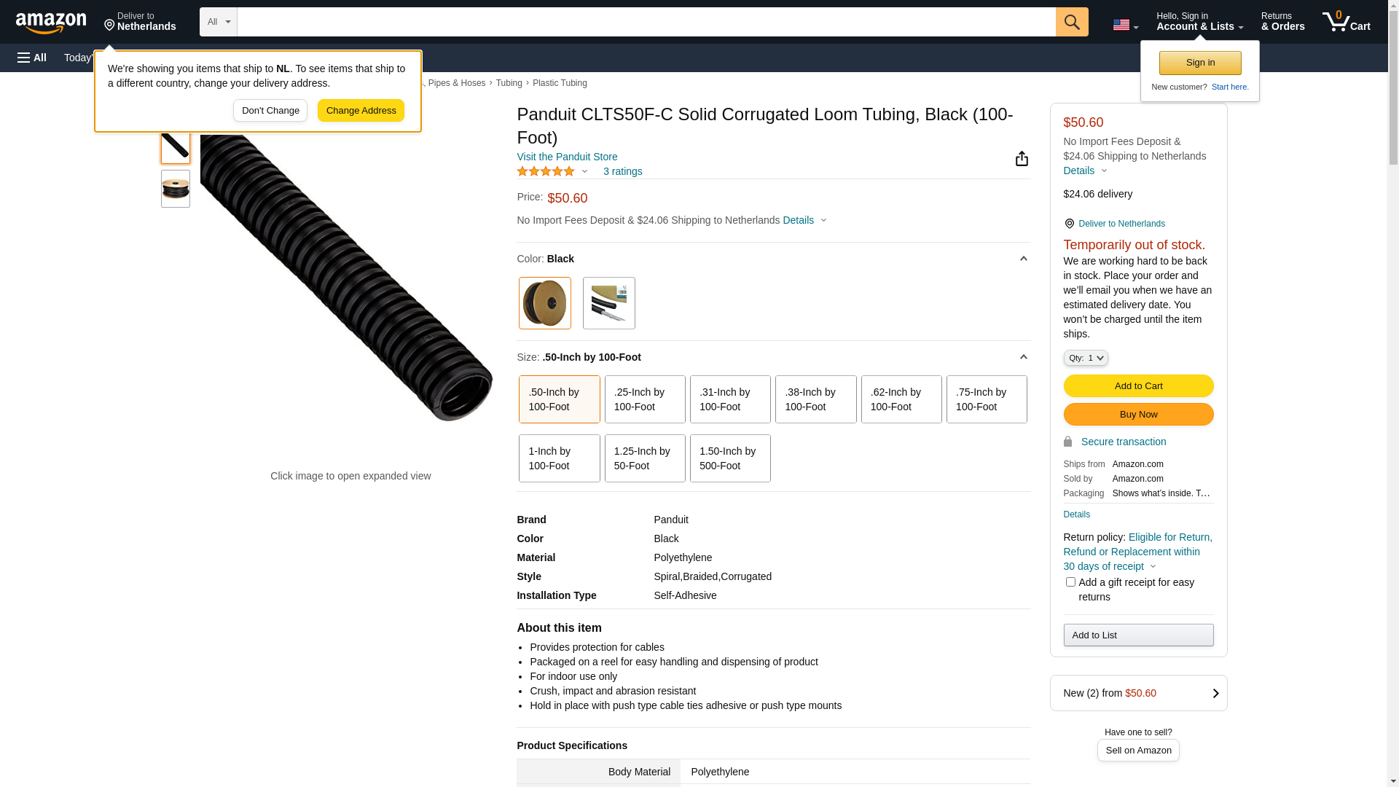Image resolution: width=1399 pixels, height=787 pixels.
Task: Check the gift receipt checkbox
Action: (1070, 582)
